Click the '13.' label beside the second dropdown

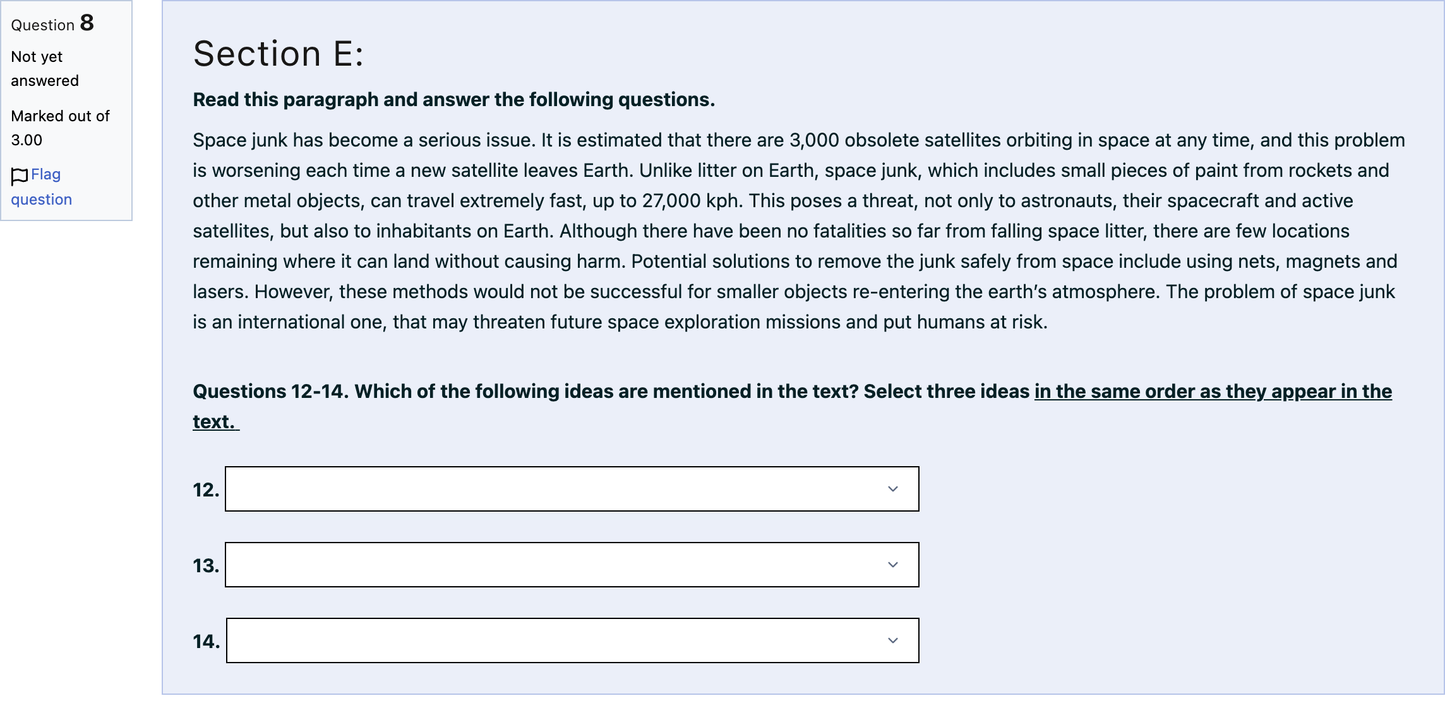(206, 565)
